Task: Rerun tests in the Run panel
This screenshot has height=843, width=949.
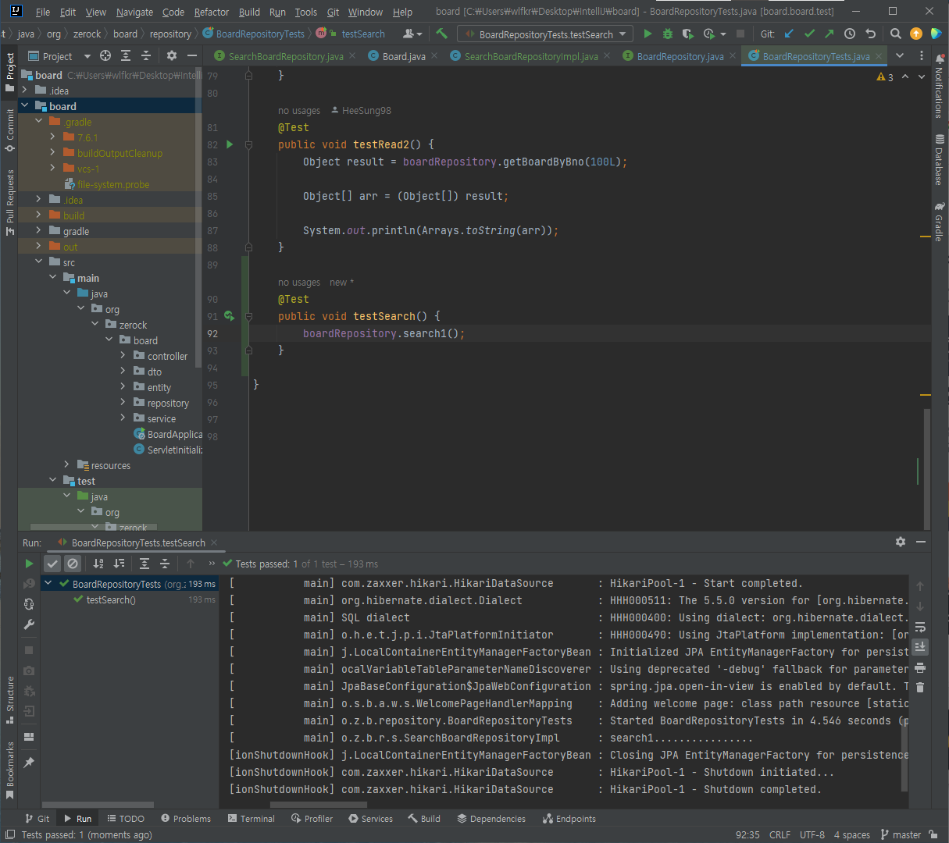Action: (29, 564)
